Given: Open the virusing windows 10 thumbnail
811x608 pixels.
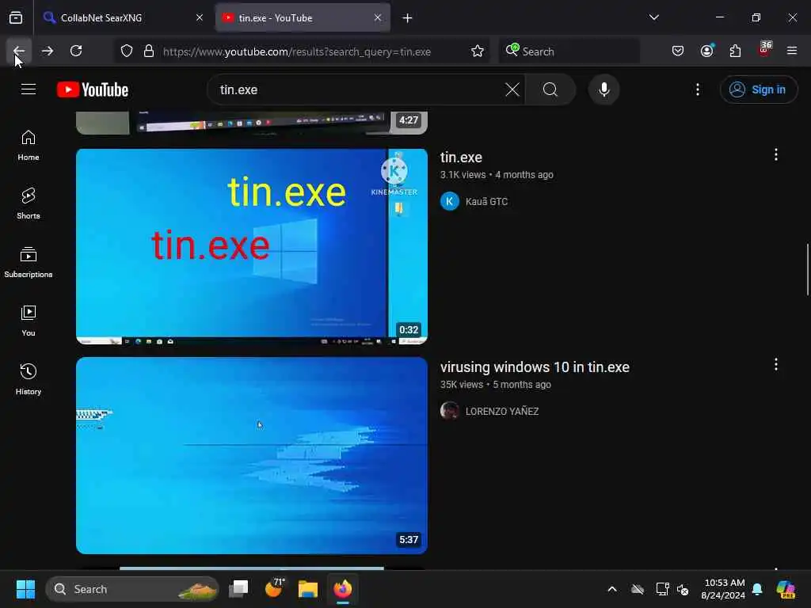Looking at the screenshot, I should pyautogui.click(x=252, y=455).
